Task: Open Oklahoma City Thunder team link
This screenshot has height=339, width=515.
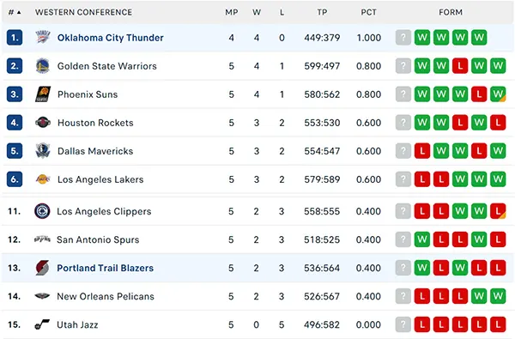Action: [x=111, y=38]
